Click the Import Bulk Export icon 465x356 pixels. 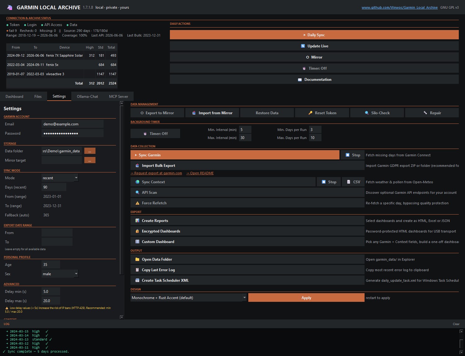(x=137, y=165)
